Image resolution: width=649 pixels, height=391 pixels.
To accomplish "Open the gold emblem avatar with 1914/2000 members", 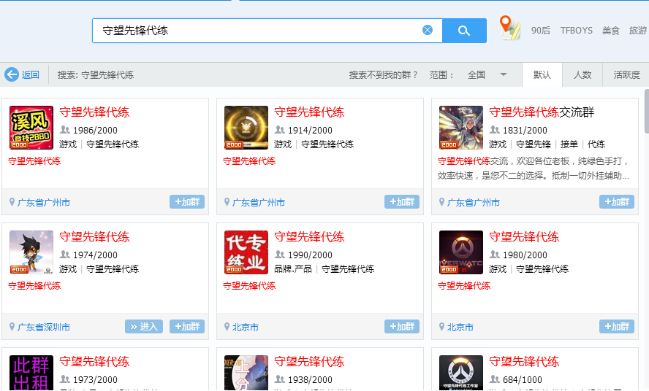I will point(246,128).
